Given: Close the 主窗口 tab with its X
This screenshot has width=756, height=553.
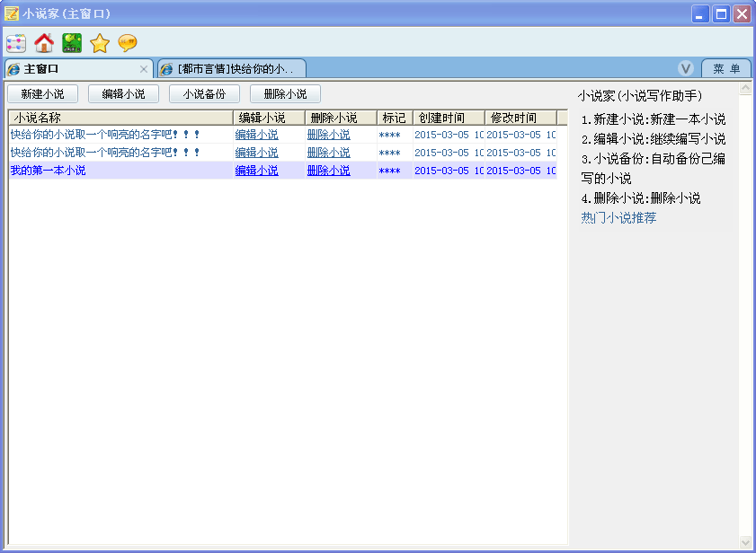Looking at the screenshot, I should 144,69.
